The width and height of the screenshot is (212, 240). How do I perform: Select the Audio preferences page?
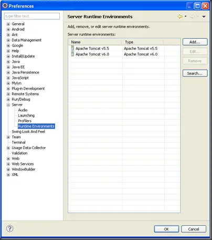coord(23,110)
